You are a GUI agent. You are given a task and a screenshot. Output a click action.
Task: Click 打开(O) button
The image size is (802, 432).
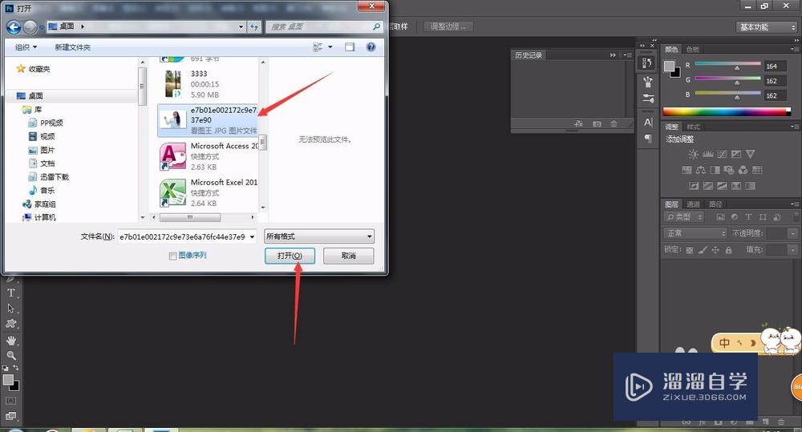click(290, 256)
